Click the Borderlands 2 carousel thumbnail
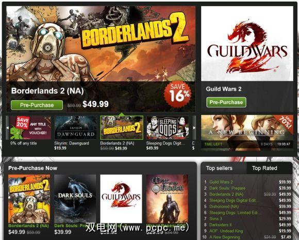 coord(122,127)
